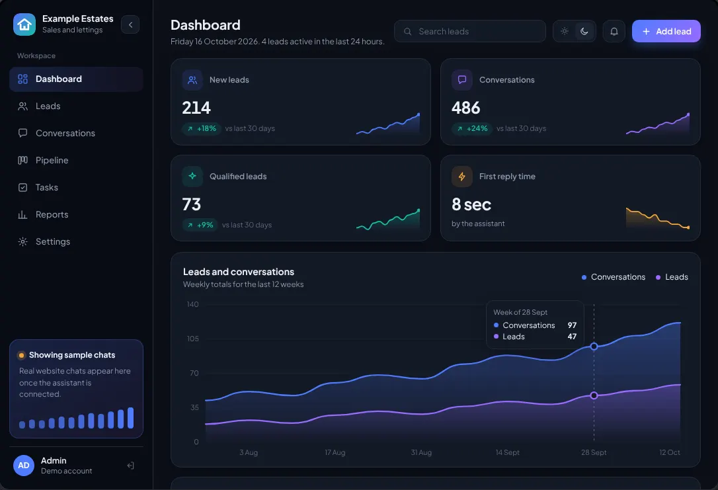Viewport: 718px width, 490px height.
Task: Click the Example Estates house logo
Action: pos(24,24)
